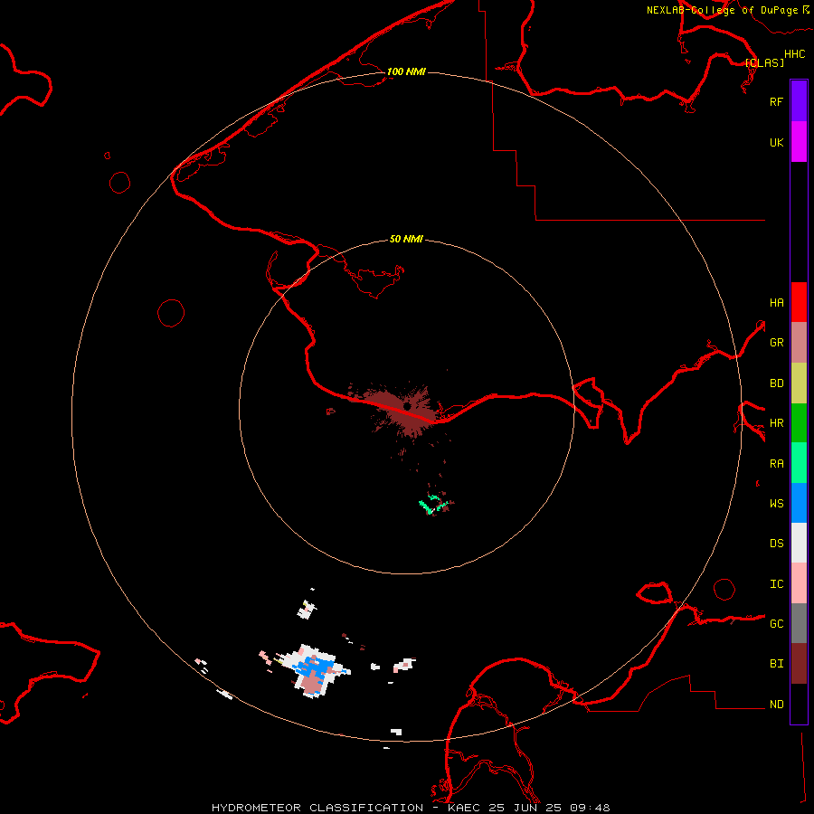Click the RA legend label
Screen dimensions: 814x814
pyautogui.click(x=776, y=464)
